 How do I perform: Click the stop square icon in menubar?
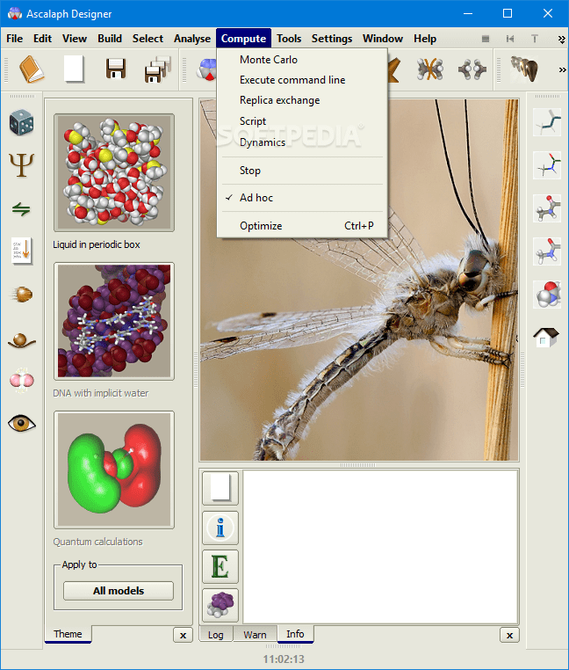(486, 39)
